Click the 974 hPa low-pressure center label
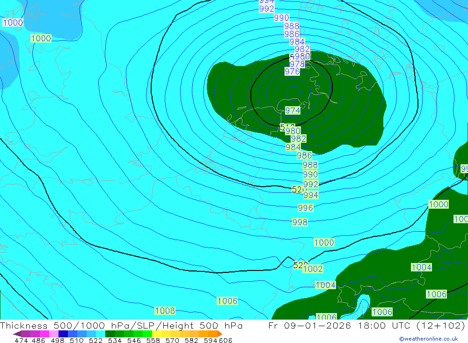This screenshot has height=343, width=468. [x=292, y=110]
